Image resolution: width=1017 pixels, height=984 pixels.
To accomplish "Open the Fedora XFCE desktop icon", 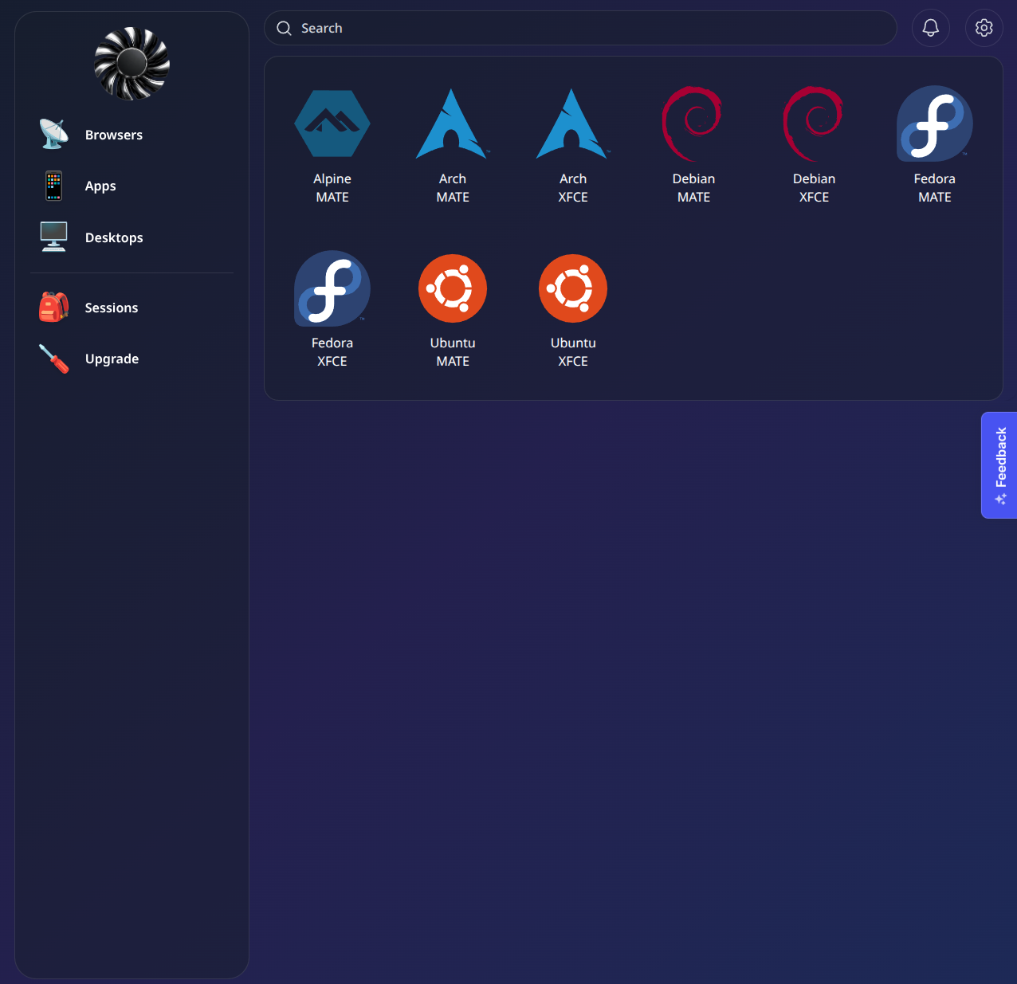I will 332,288.
